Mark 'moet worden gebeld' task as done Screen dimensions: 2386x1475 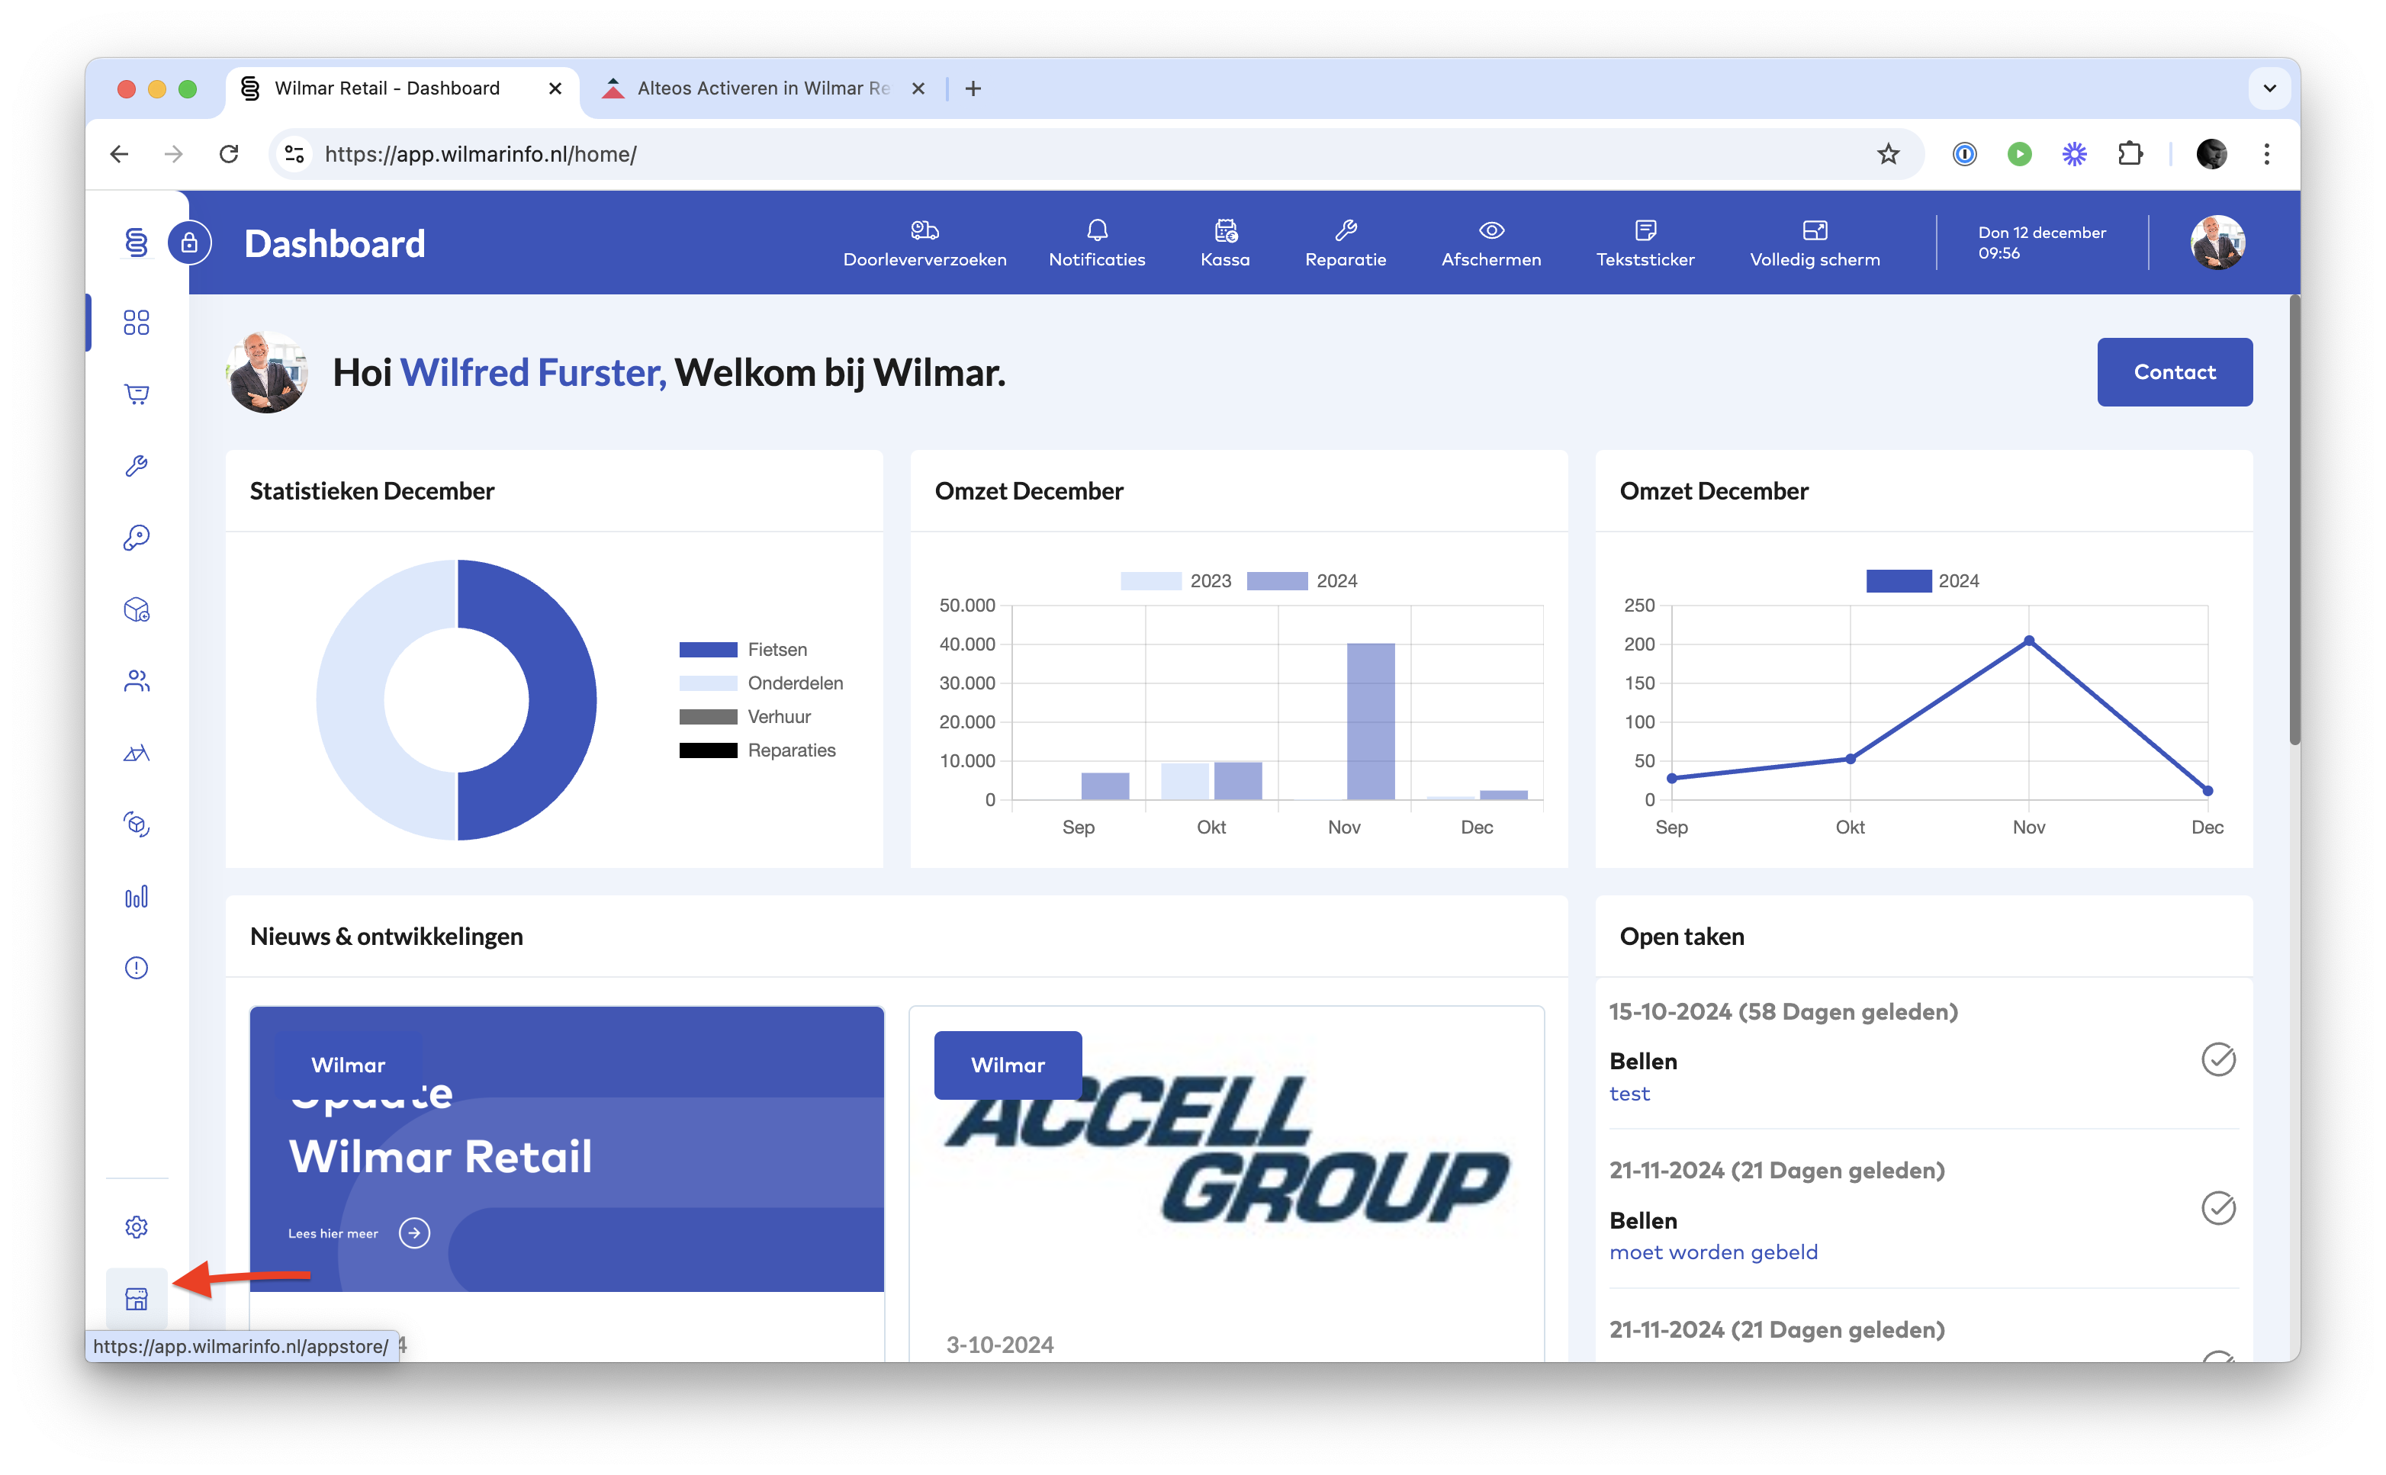click(x=2217, y=1208)
